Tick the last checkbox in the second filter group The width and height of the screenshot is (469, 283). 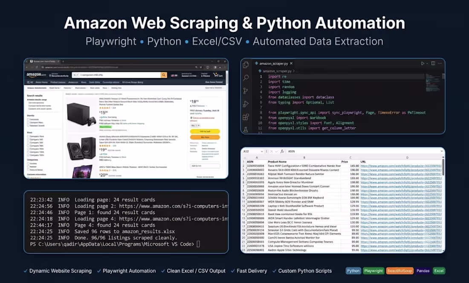pos(29,155)
